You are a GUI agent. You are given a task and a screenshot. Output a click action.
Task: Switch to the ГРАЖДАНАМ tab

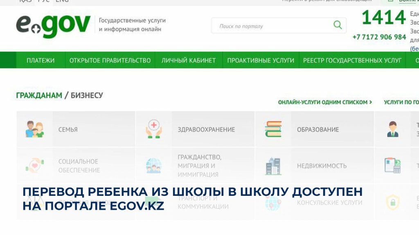pyautogui.click(x=39, y=95)
